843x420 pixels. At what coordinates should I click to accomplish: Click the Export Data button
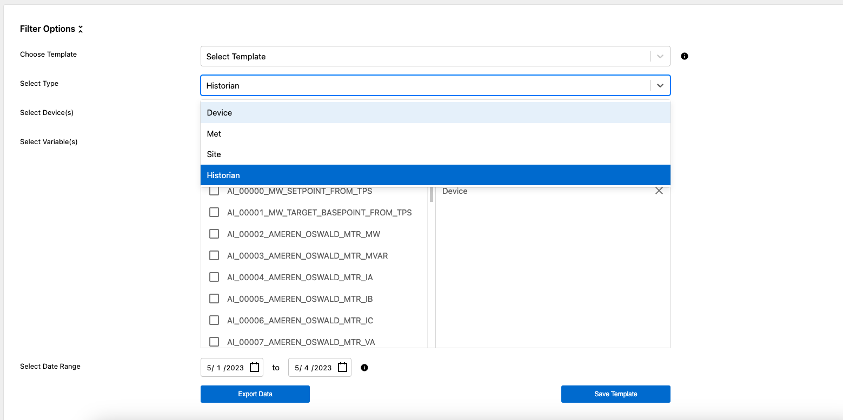255,394
